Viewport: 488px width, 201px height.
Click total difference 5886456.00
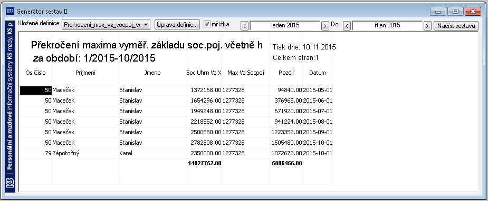pyautogui.click(x=286, y=163)
